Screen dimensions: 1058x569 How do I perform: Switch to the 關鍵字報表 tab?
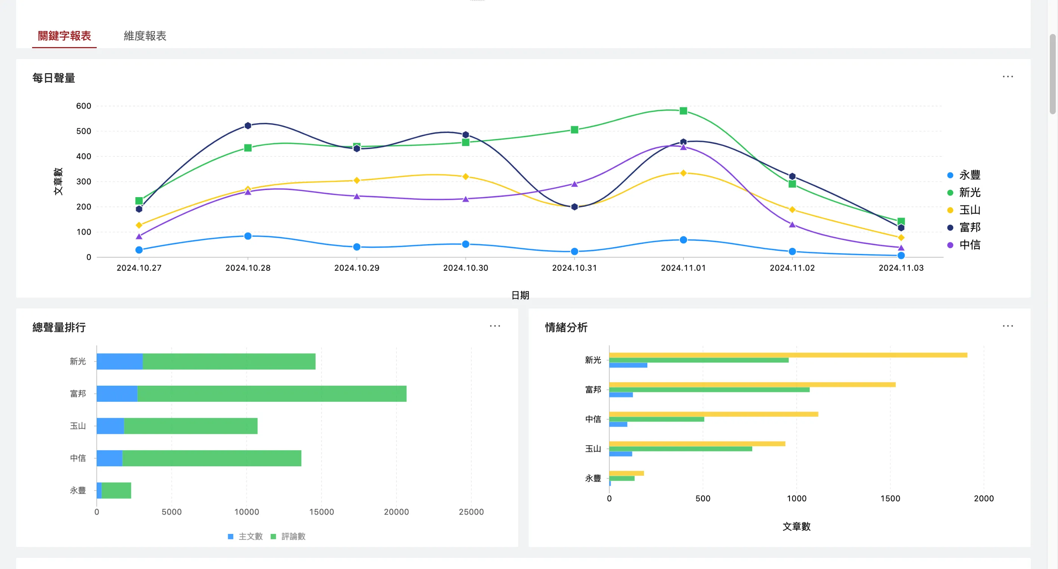click(x=65, y=36)
